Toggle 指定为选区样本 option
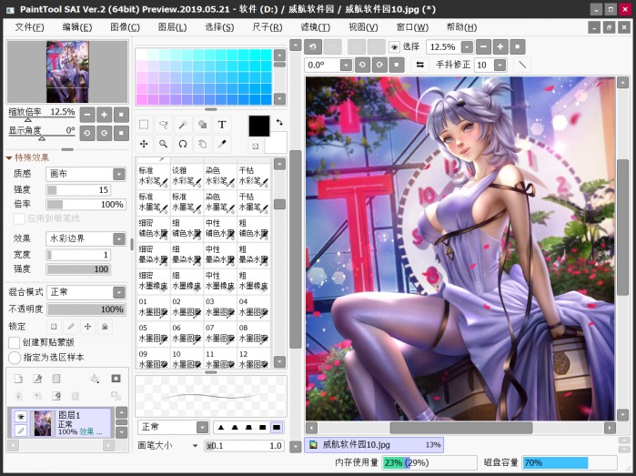 click(x=15, y=358)
